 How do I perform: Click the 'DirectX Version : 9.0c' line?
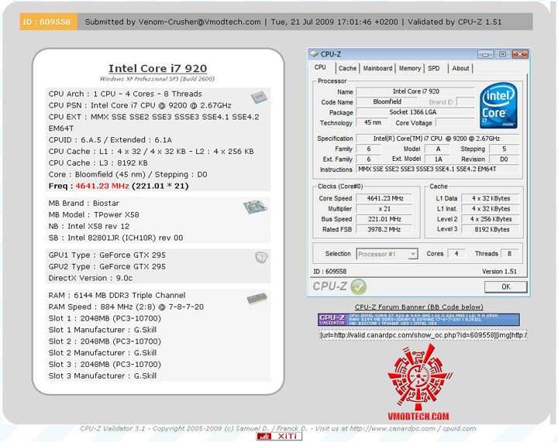[x=91, y=278]
